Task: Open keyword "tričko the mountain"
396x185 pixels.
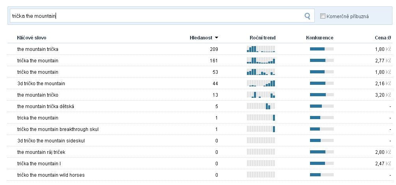Action: pos(37,72)
